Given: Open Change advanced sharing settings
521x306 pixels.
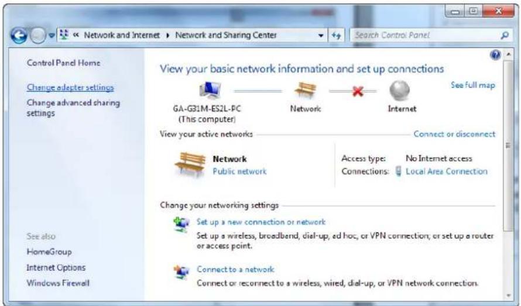Looking at the screenshot, I should [x=73, y=108].
